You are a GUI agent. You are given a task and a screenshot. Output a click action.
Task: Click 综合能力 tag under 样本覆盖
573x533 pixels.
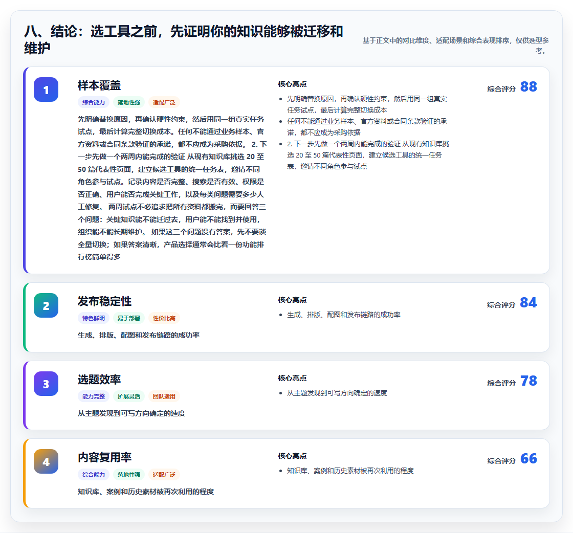[x=94, y=102]
